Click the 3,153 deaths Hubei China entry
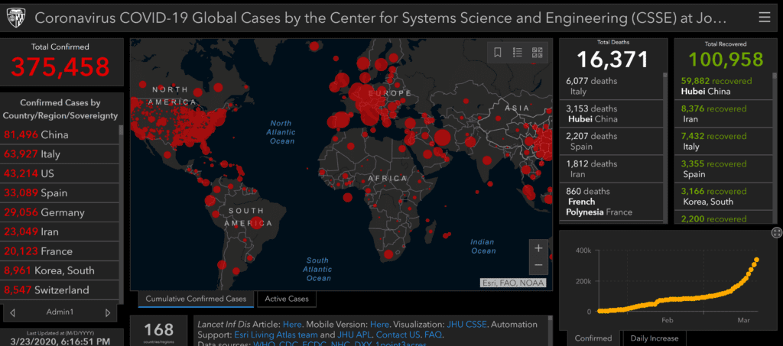This screenshot has width=783, height=346. click(611, 114)
